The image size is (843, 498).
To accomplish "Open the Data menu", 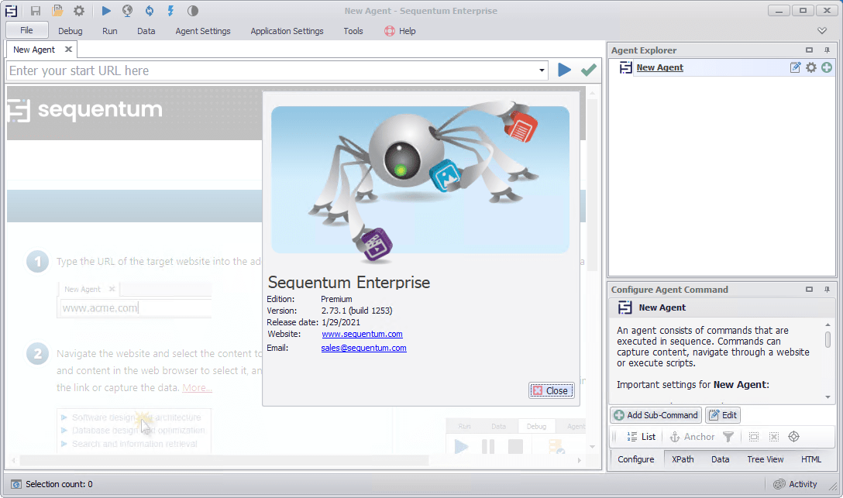I will tap(146, 31).
